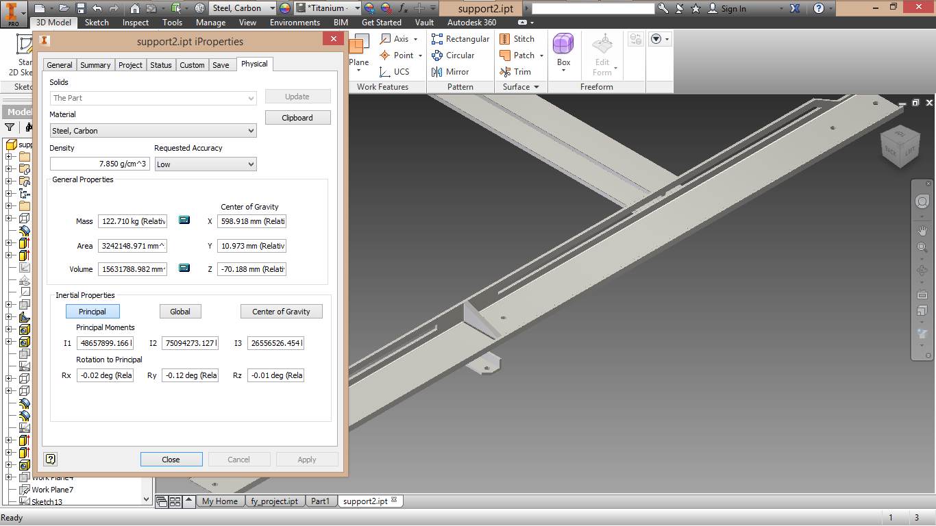Select Sketch13 in the model browser
The image size is (936, 526).
(47, 502)
